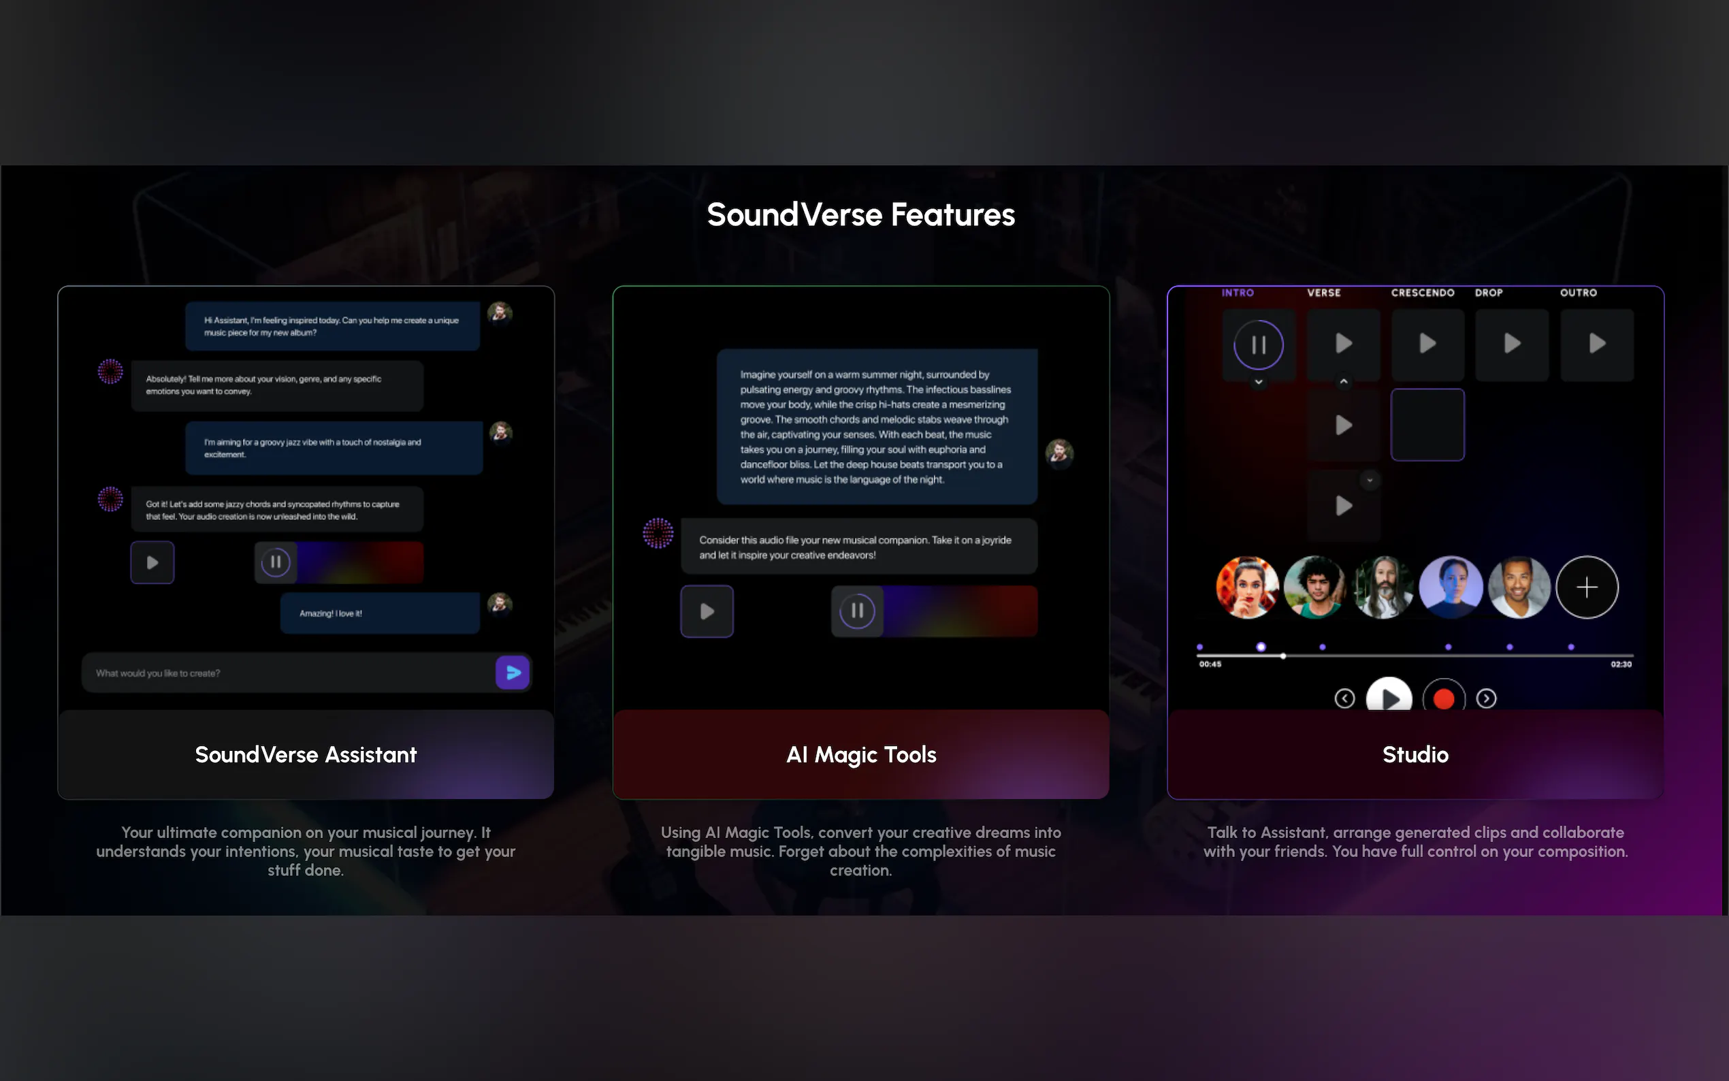Click playback progress slider handle
The height and width of the screenshot is (1081, 1729).
[1283, 656]
